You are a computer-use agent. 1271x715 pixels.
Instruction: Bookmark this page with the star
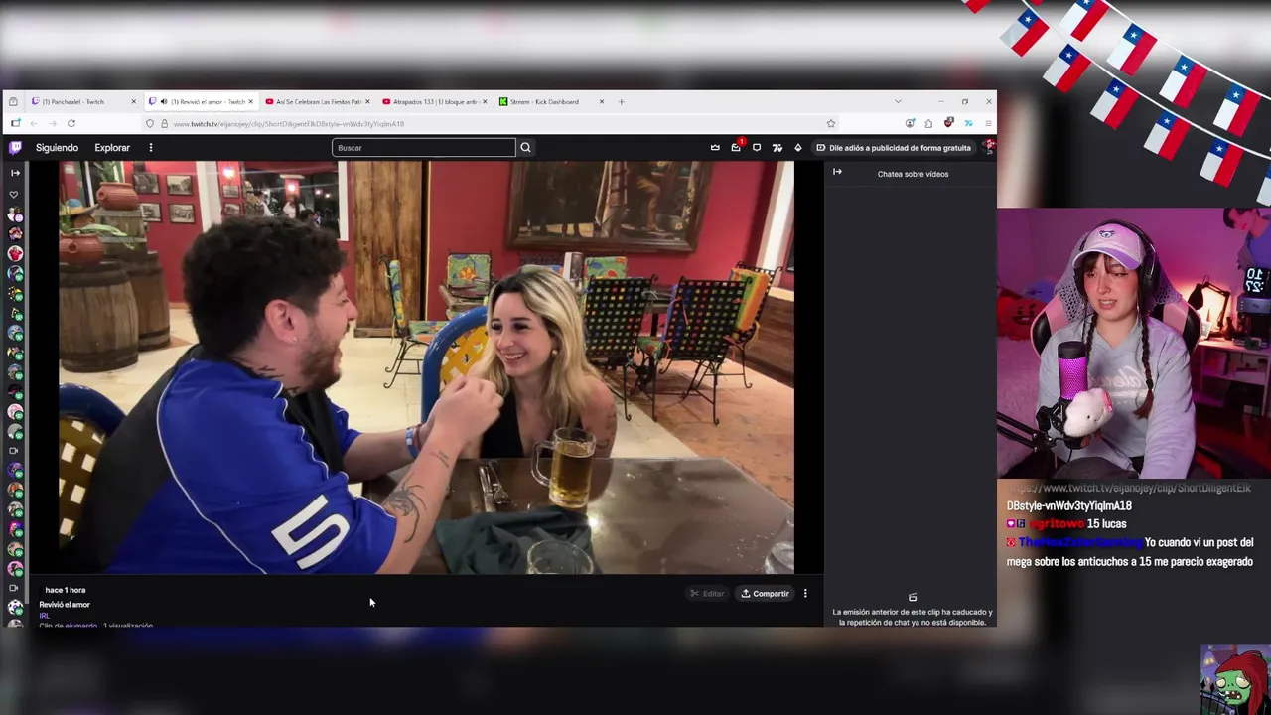[831, 123]
